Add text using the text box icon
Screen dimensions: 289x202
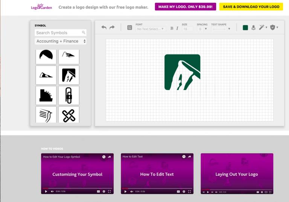(129, 27)
